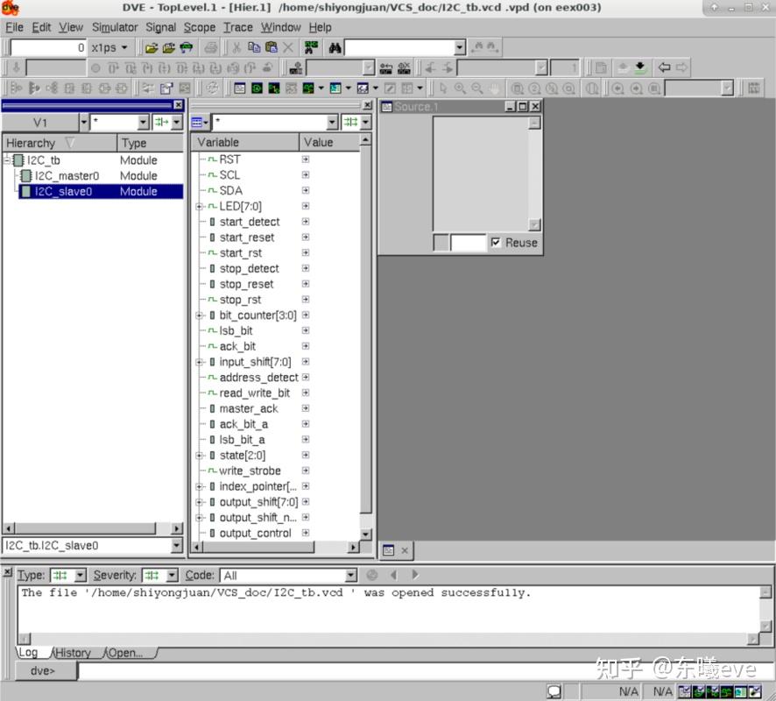Switch to the History tab
776x701 pixels.
tap(73, 653)
